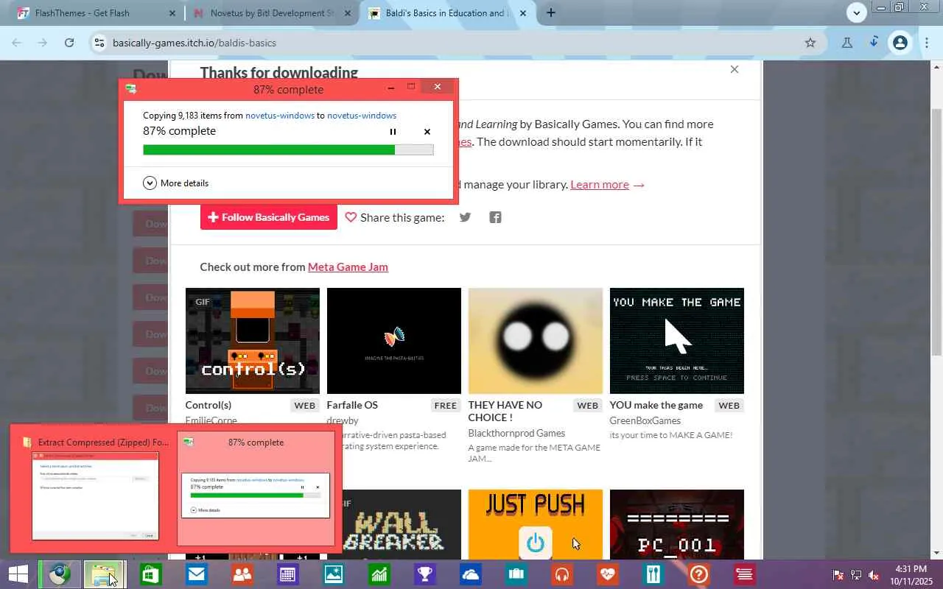Click the YOU make the game title
This screenshot has height=589, width=943.
(656, 405)
